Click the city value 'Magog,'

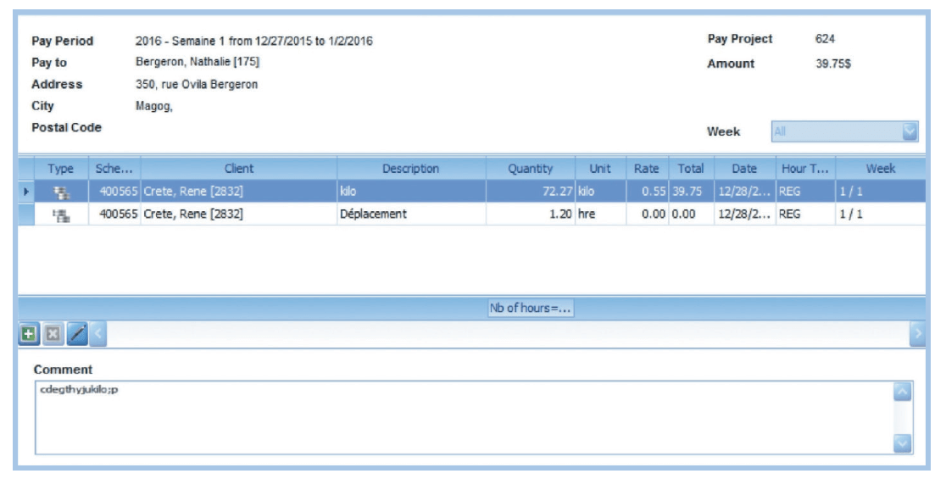tap(153, 106)
